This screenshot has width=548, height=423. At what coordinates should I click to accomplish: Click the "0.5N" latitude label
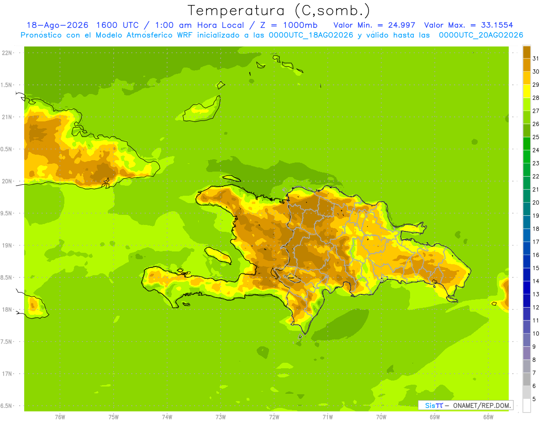[7, 149]
